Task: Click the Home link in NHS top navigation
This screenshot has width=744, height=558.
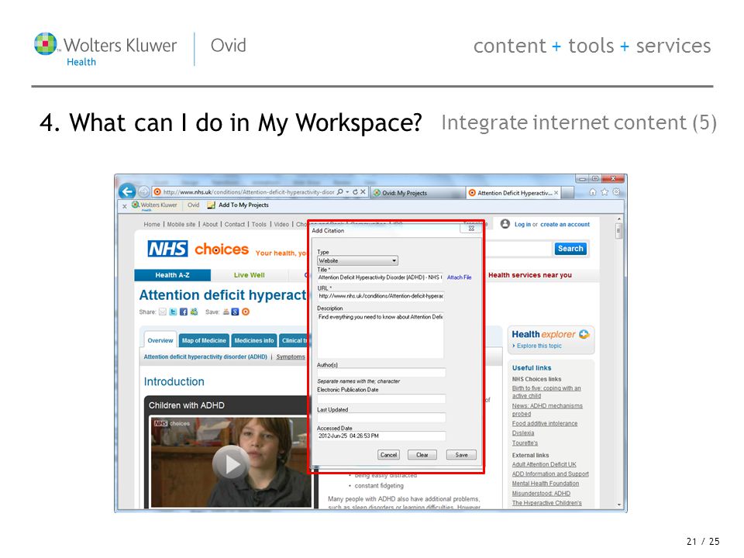Action: pos(152,225)
